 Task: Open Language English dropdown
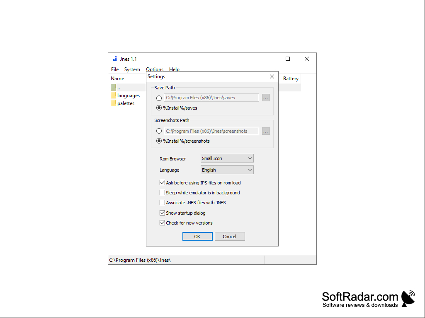(227, 170)
